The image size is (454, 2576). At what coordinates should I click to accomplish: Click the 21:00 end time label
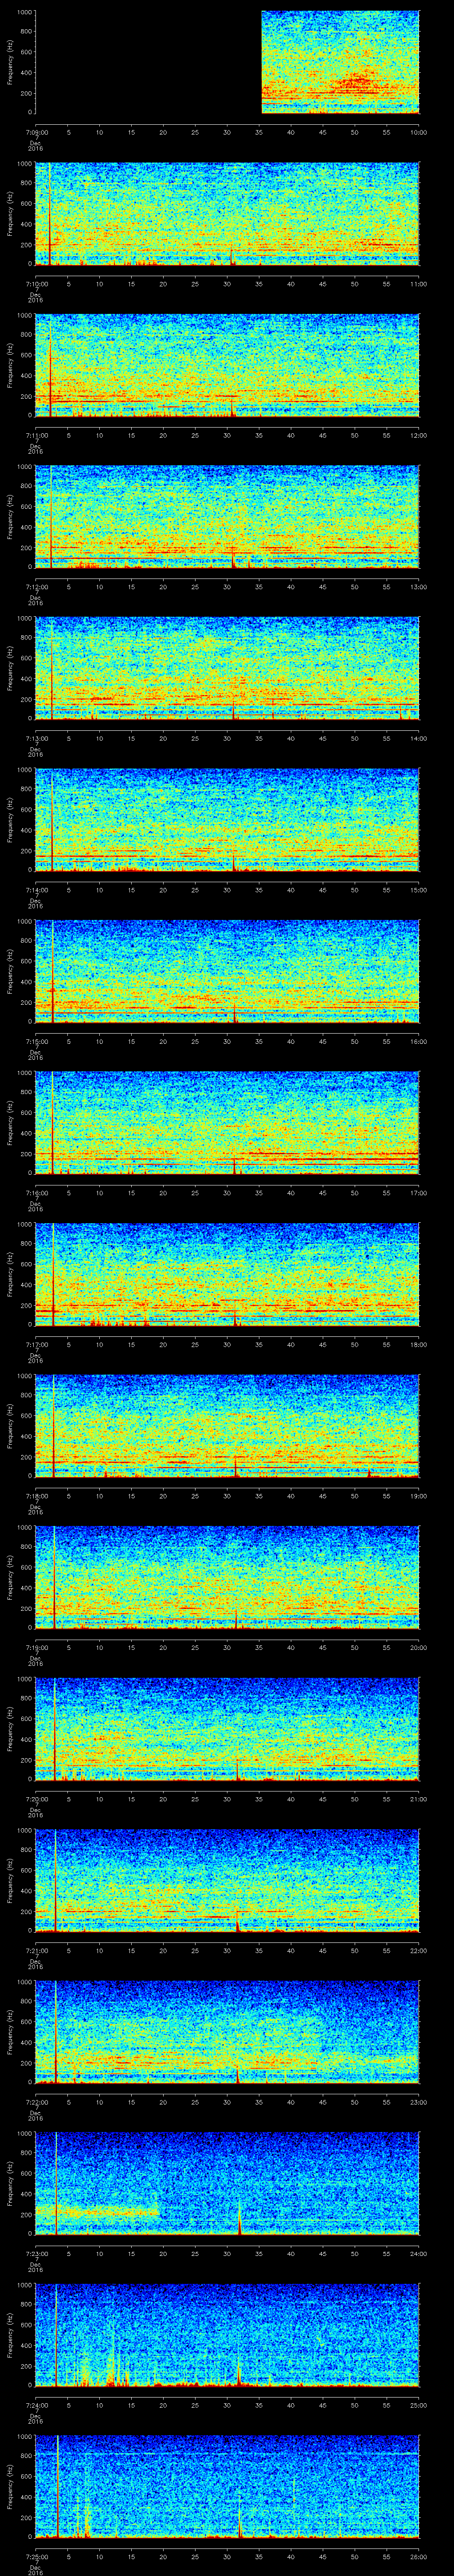point(419,1799)
